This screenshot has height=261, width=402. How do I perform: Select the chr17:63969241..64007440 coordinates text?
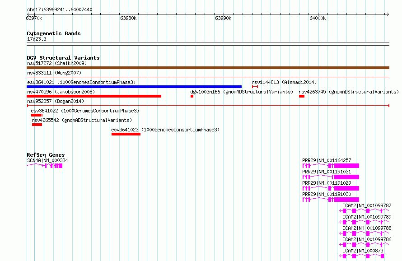click(60, 9)
